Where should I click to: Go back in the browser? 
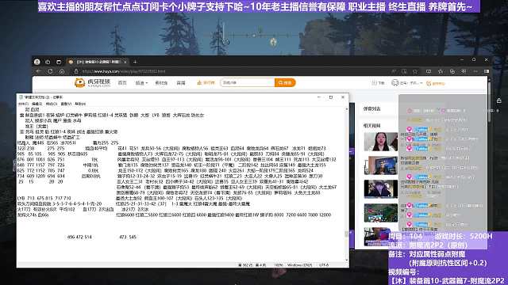click(x=39, y=71)
